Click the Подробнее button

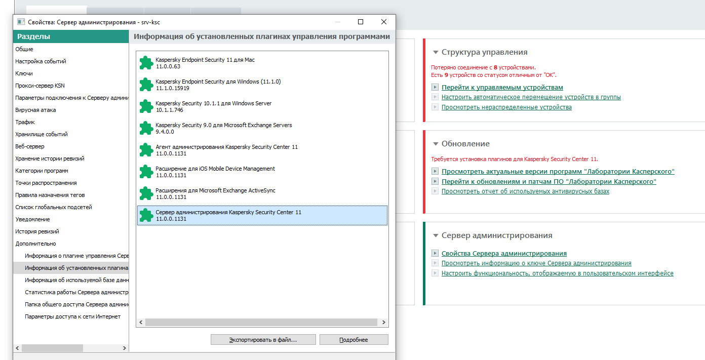pyautogui.click(x=354, y=340)
